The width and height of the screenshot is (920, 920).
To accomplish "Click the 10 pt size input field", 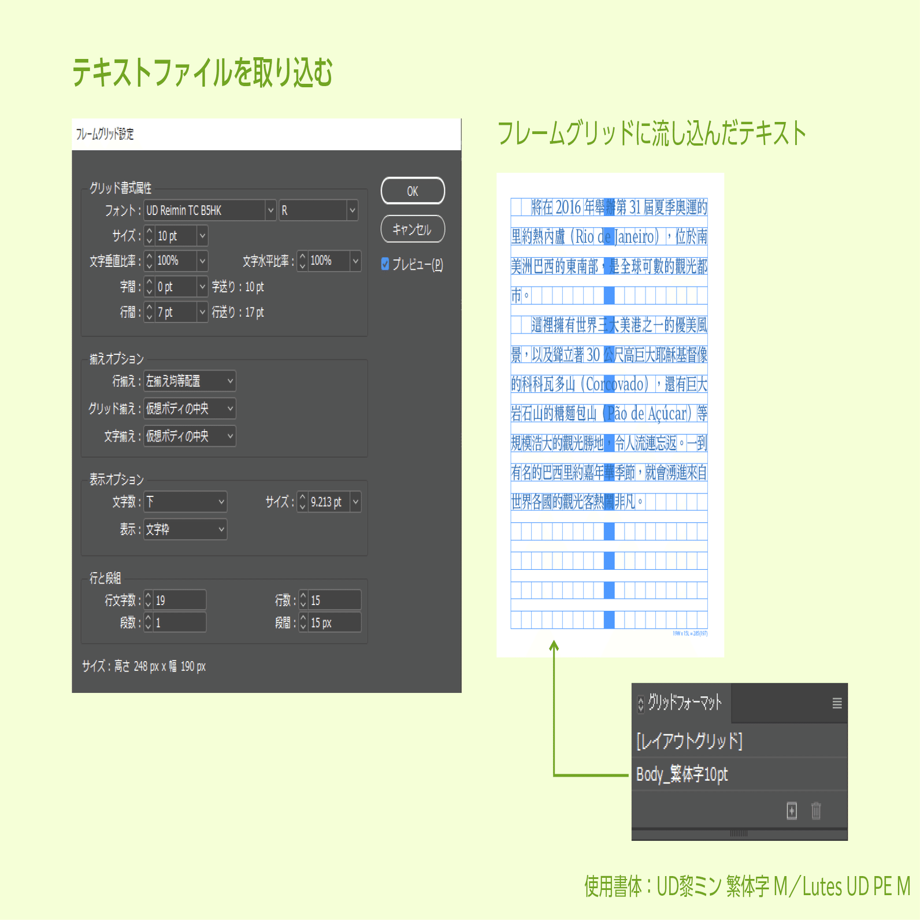I will (x=176, y=236).
